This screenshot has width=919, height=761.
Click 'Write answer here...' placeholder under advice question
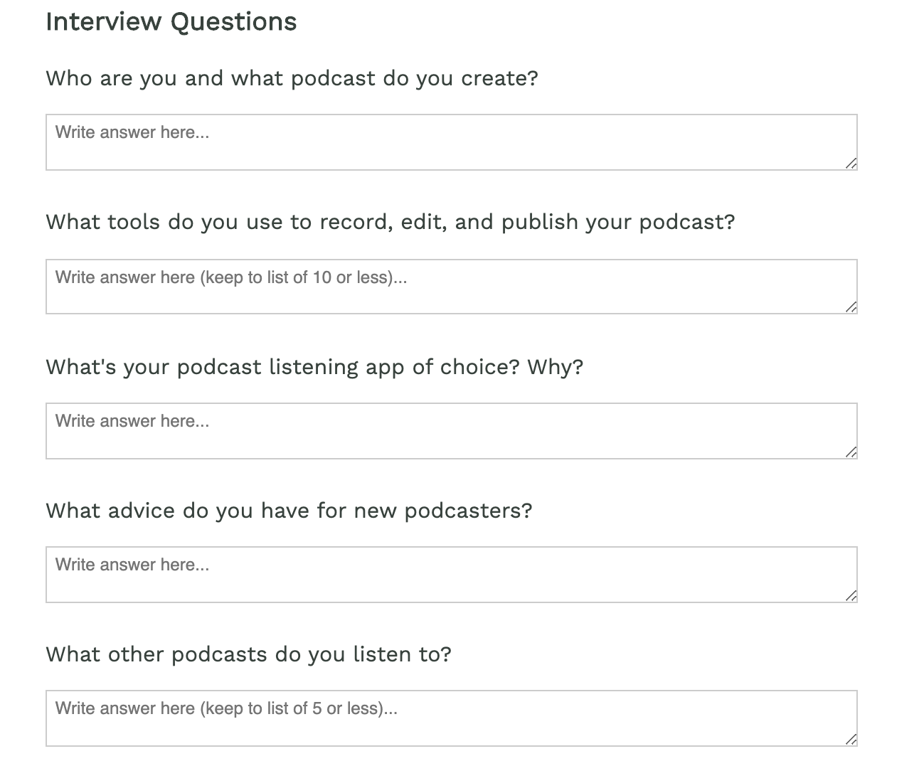coord(132,565)
